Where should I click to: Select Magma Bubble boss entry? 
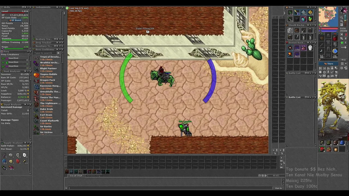47,75
